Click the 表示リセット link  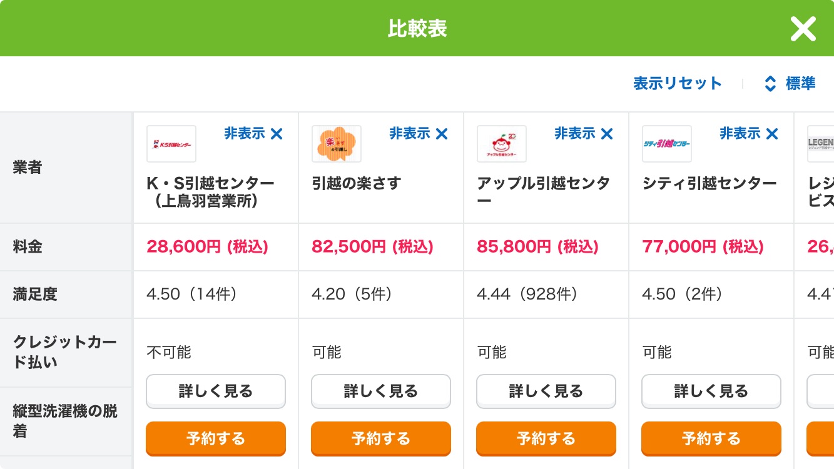coord(678,84)
